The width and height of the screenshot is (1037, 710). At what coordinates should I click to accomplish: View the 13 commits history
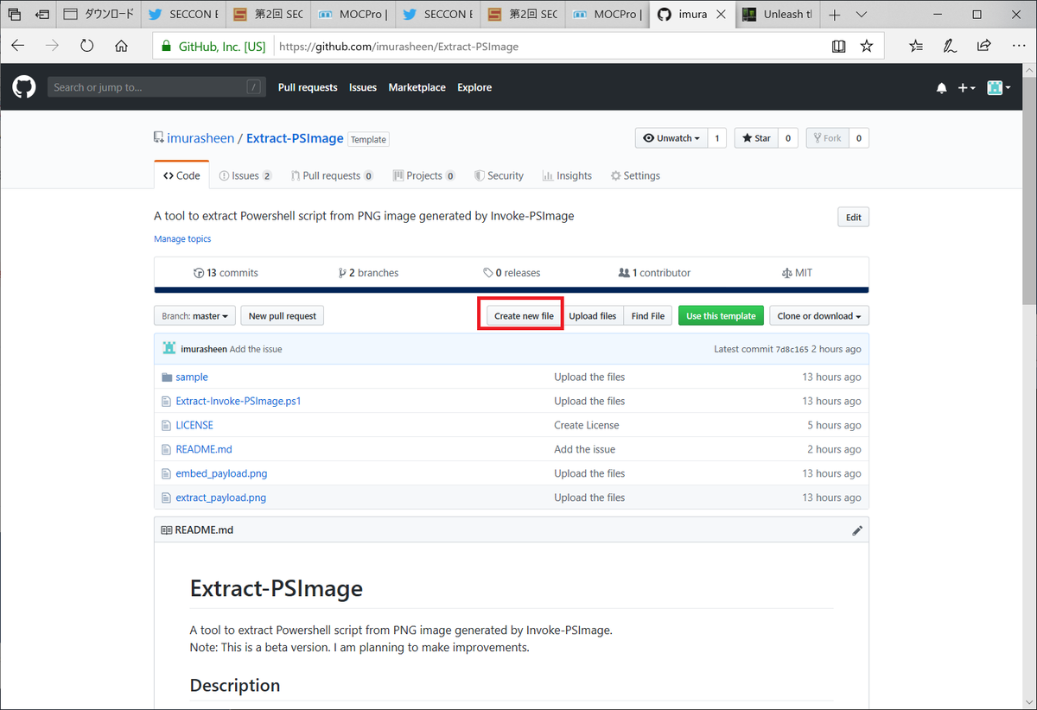[226, 273]
